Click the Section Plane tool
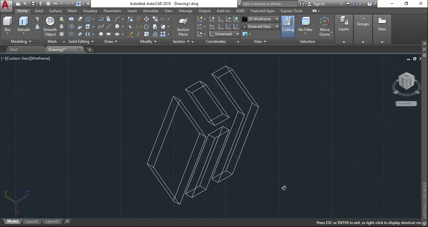428x227 pixels. click(x=183, y=27)
